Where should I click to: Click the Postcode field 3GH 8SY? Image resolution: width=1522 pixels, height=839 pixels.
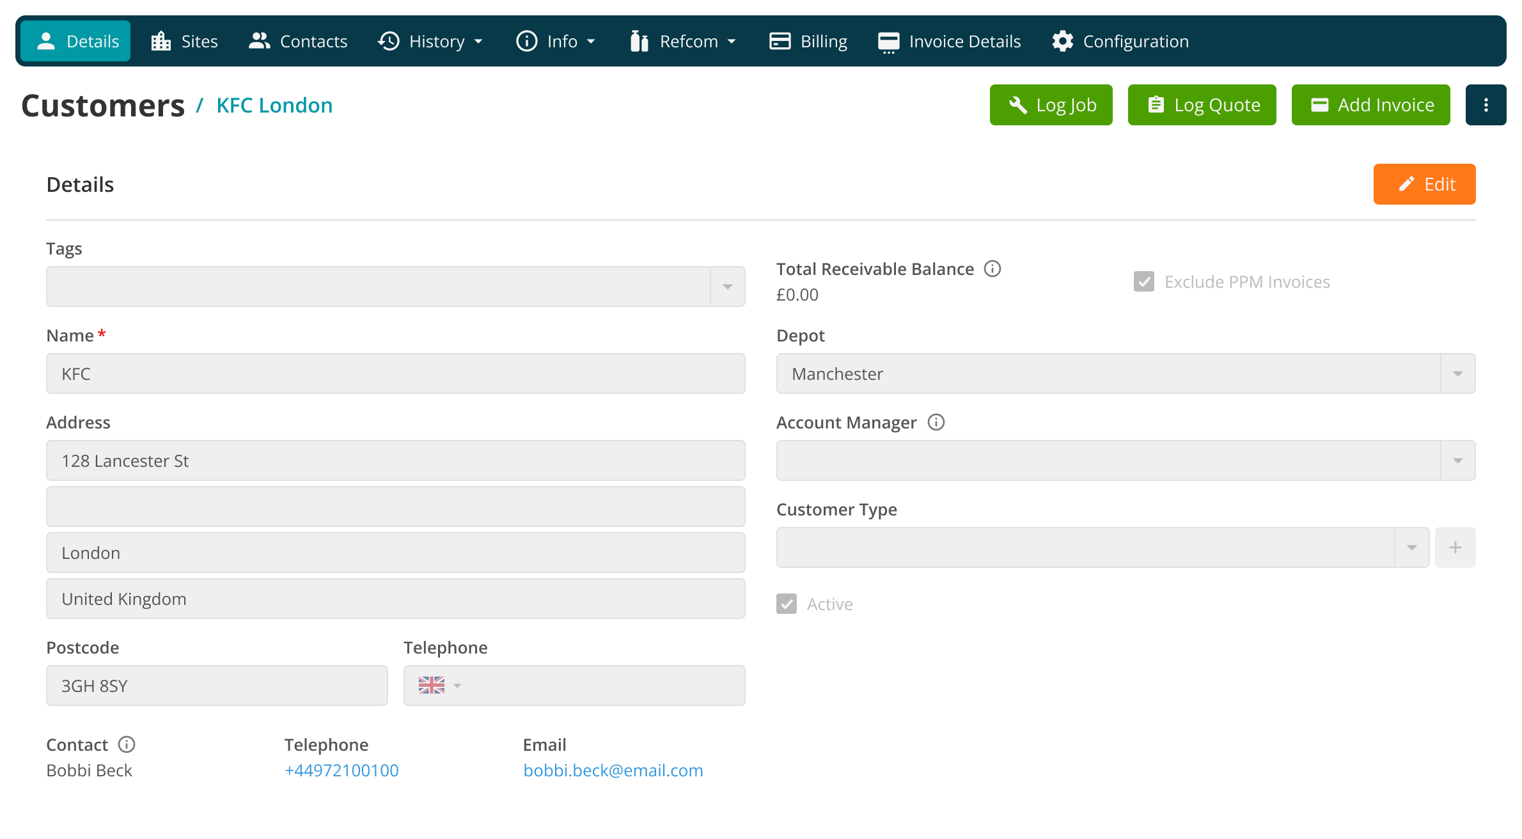pos(217,686)
